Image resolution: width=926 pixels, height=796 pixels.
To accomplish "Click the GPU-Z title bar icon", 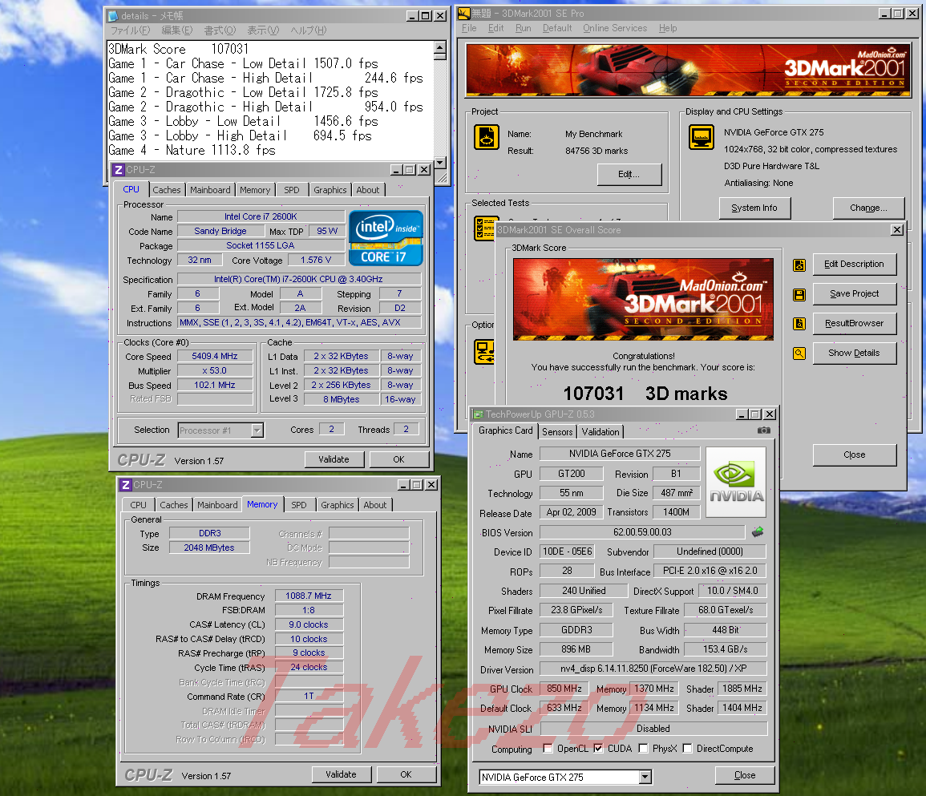I will pyautogui.click(x=478, y=414).
